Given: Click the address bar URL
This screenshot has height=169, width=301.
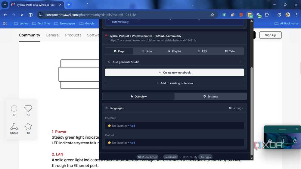Looking at the screenshot, I should (91, 15).
